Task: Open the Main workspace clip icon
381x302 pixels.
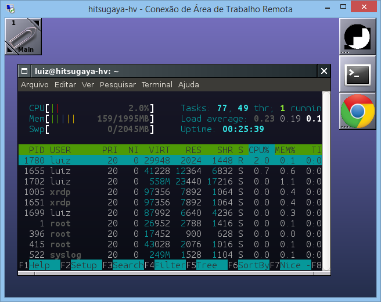Action: tap(23, 37)
